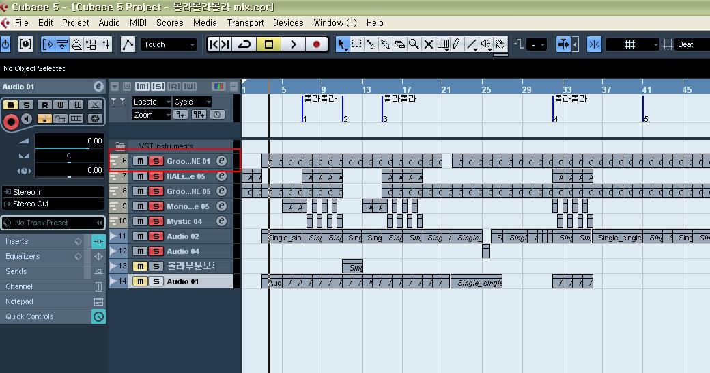Viewport: 710px width, 373px height.
Task: Toggle the Autoscroll button
Action: (563, 44)
